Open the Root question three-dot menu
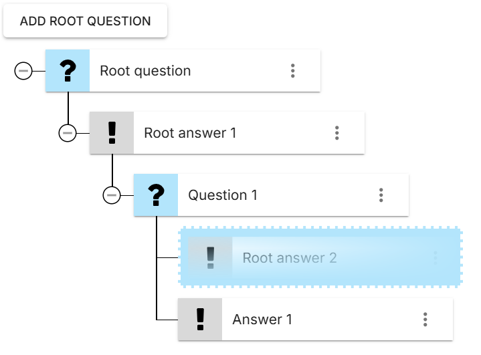The height and width of the screenshot is (355, 481). click(293, 70)
